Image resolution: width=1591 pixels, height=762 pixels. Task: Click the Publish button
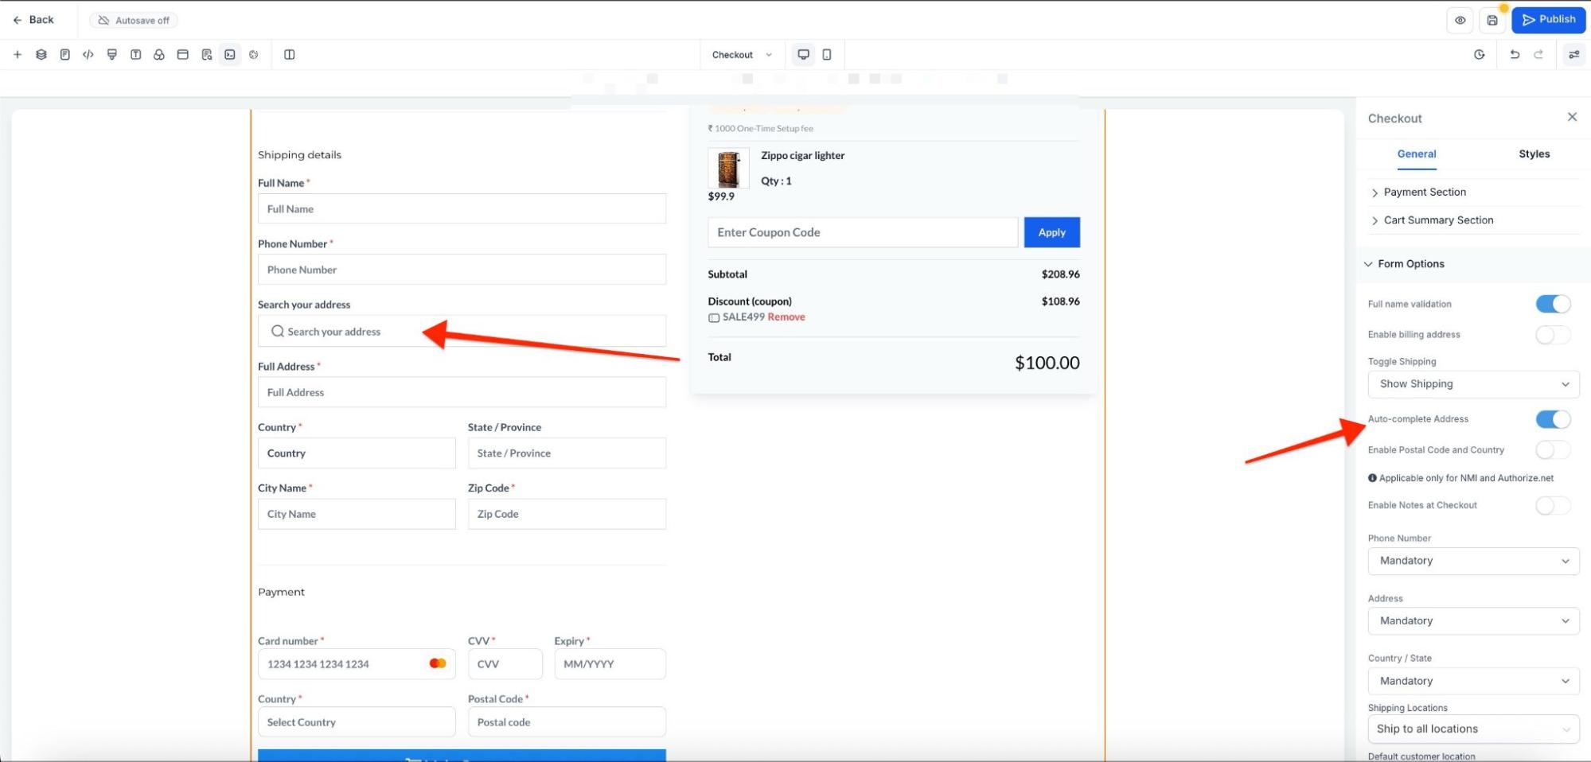click(x=1548, y=20)
